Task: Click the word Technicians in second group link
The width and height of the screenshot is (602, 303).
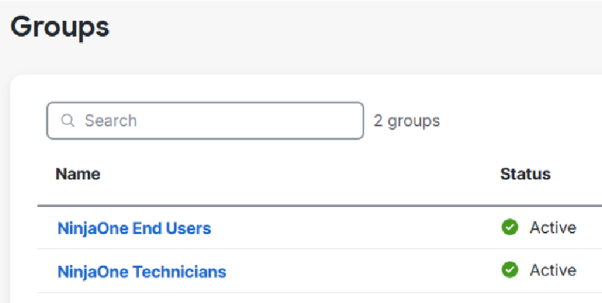Action: coord(179,271)
